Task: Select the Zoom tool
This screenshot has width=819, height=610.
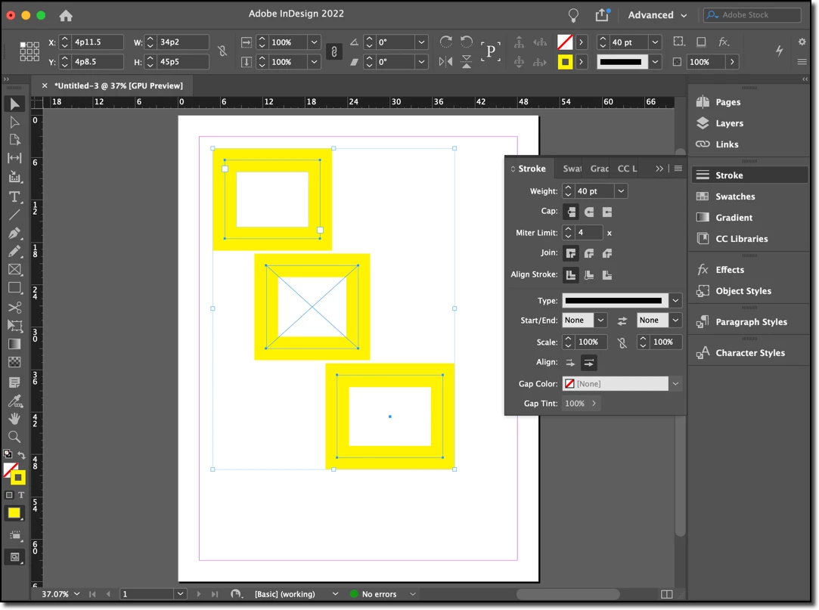Action: [14, 437]
